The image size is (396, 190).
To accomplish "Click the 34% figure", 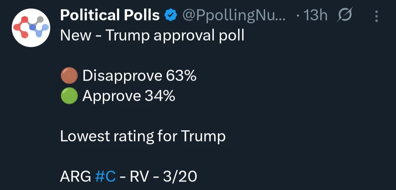I will (159, 96).
